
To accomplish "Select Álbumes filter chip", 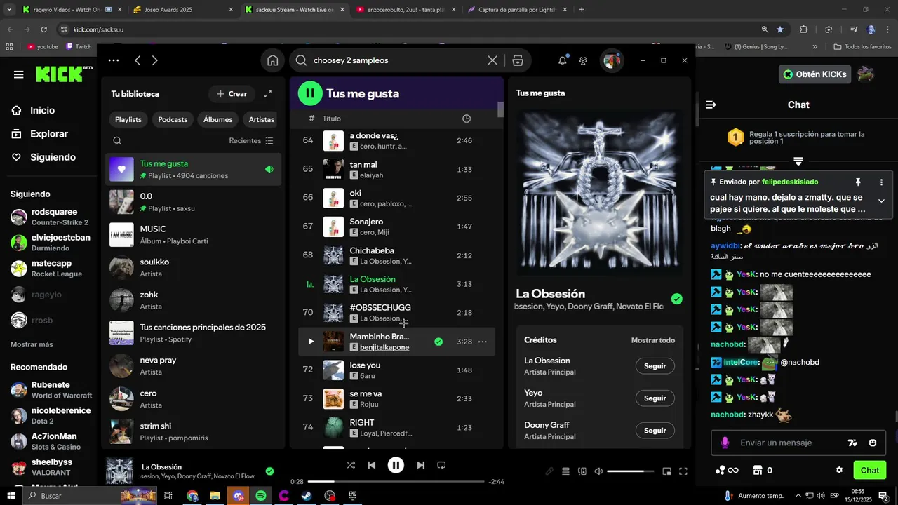I will [218, 119].
